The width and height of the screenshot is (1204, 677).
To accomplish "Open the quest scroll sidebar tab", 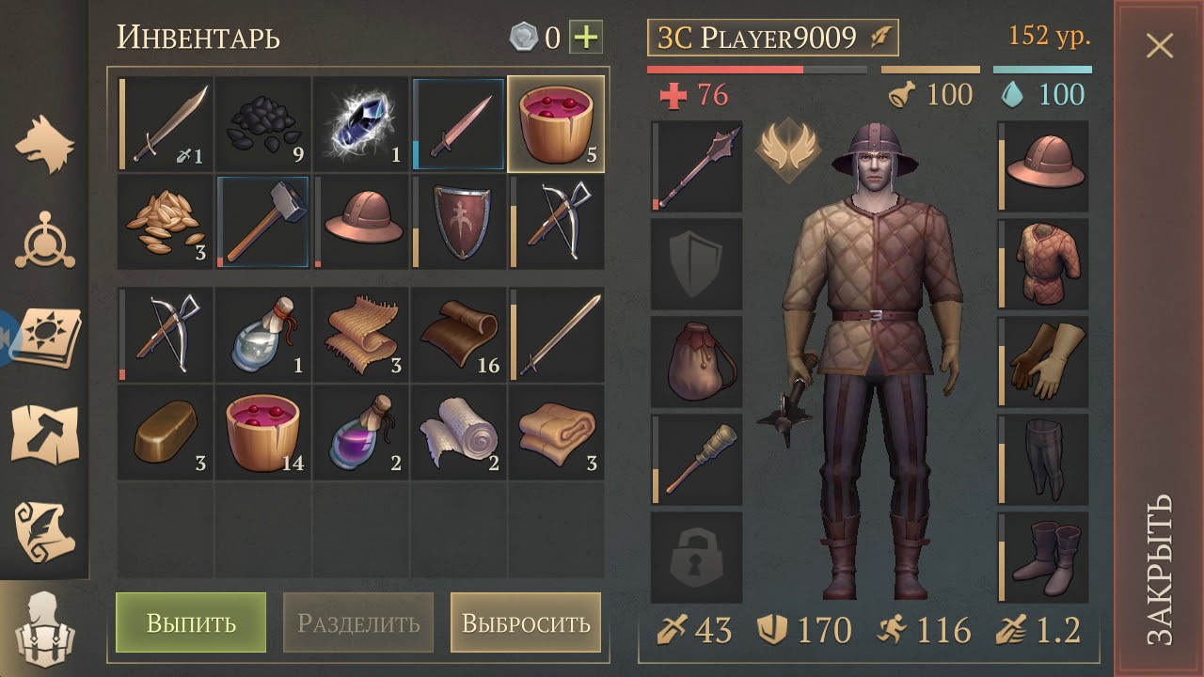I will (43, 529).
